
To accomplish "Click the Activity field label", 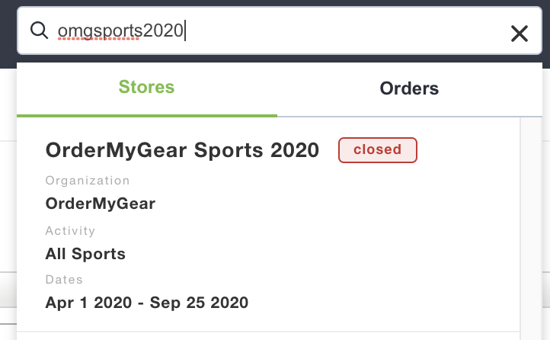I will (70, 230).
